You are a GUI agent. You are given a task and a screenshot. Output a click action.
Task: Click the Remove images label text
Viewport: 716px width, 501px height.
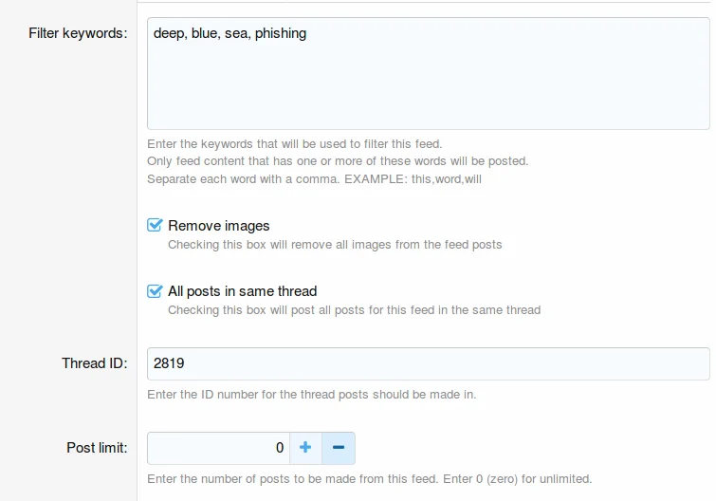[219, 226]
